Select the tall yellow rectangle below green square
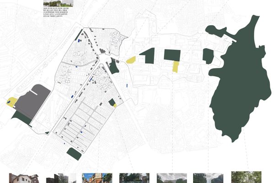274x183 pixels. [176, 67]
